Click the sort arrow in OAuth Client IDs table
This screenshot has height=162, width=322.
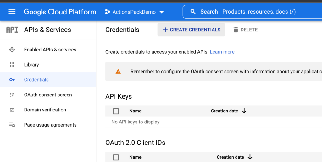(x=250, y=157)
